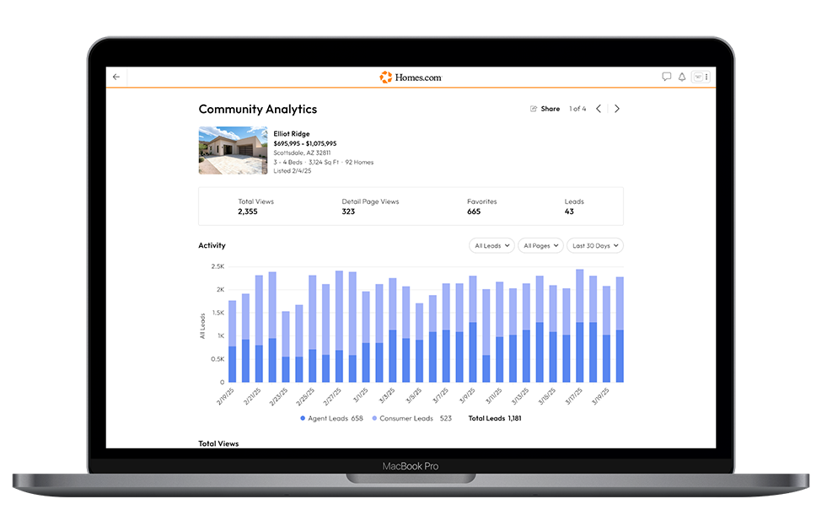
Task: Open the All Pages dropdown
Action: coord(540,245)
